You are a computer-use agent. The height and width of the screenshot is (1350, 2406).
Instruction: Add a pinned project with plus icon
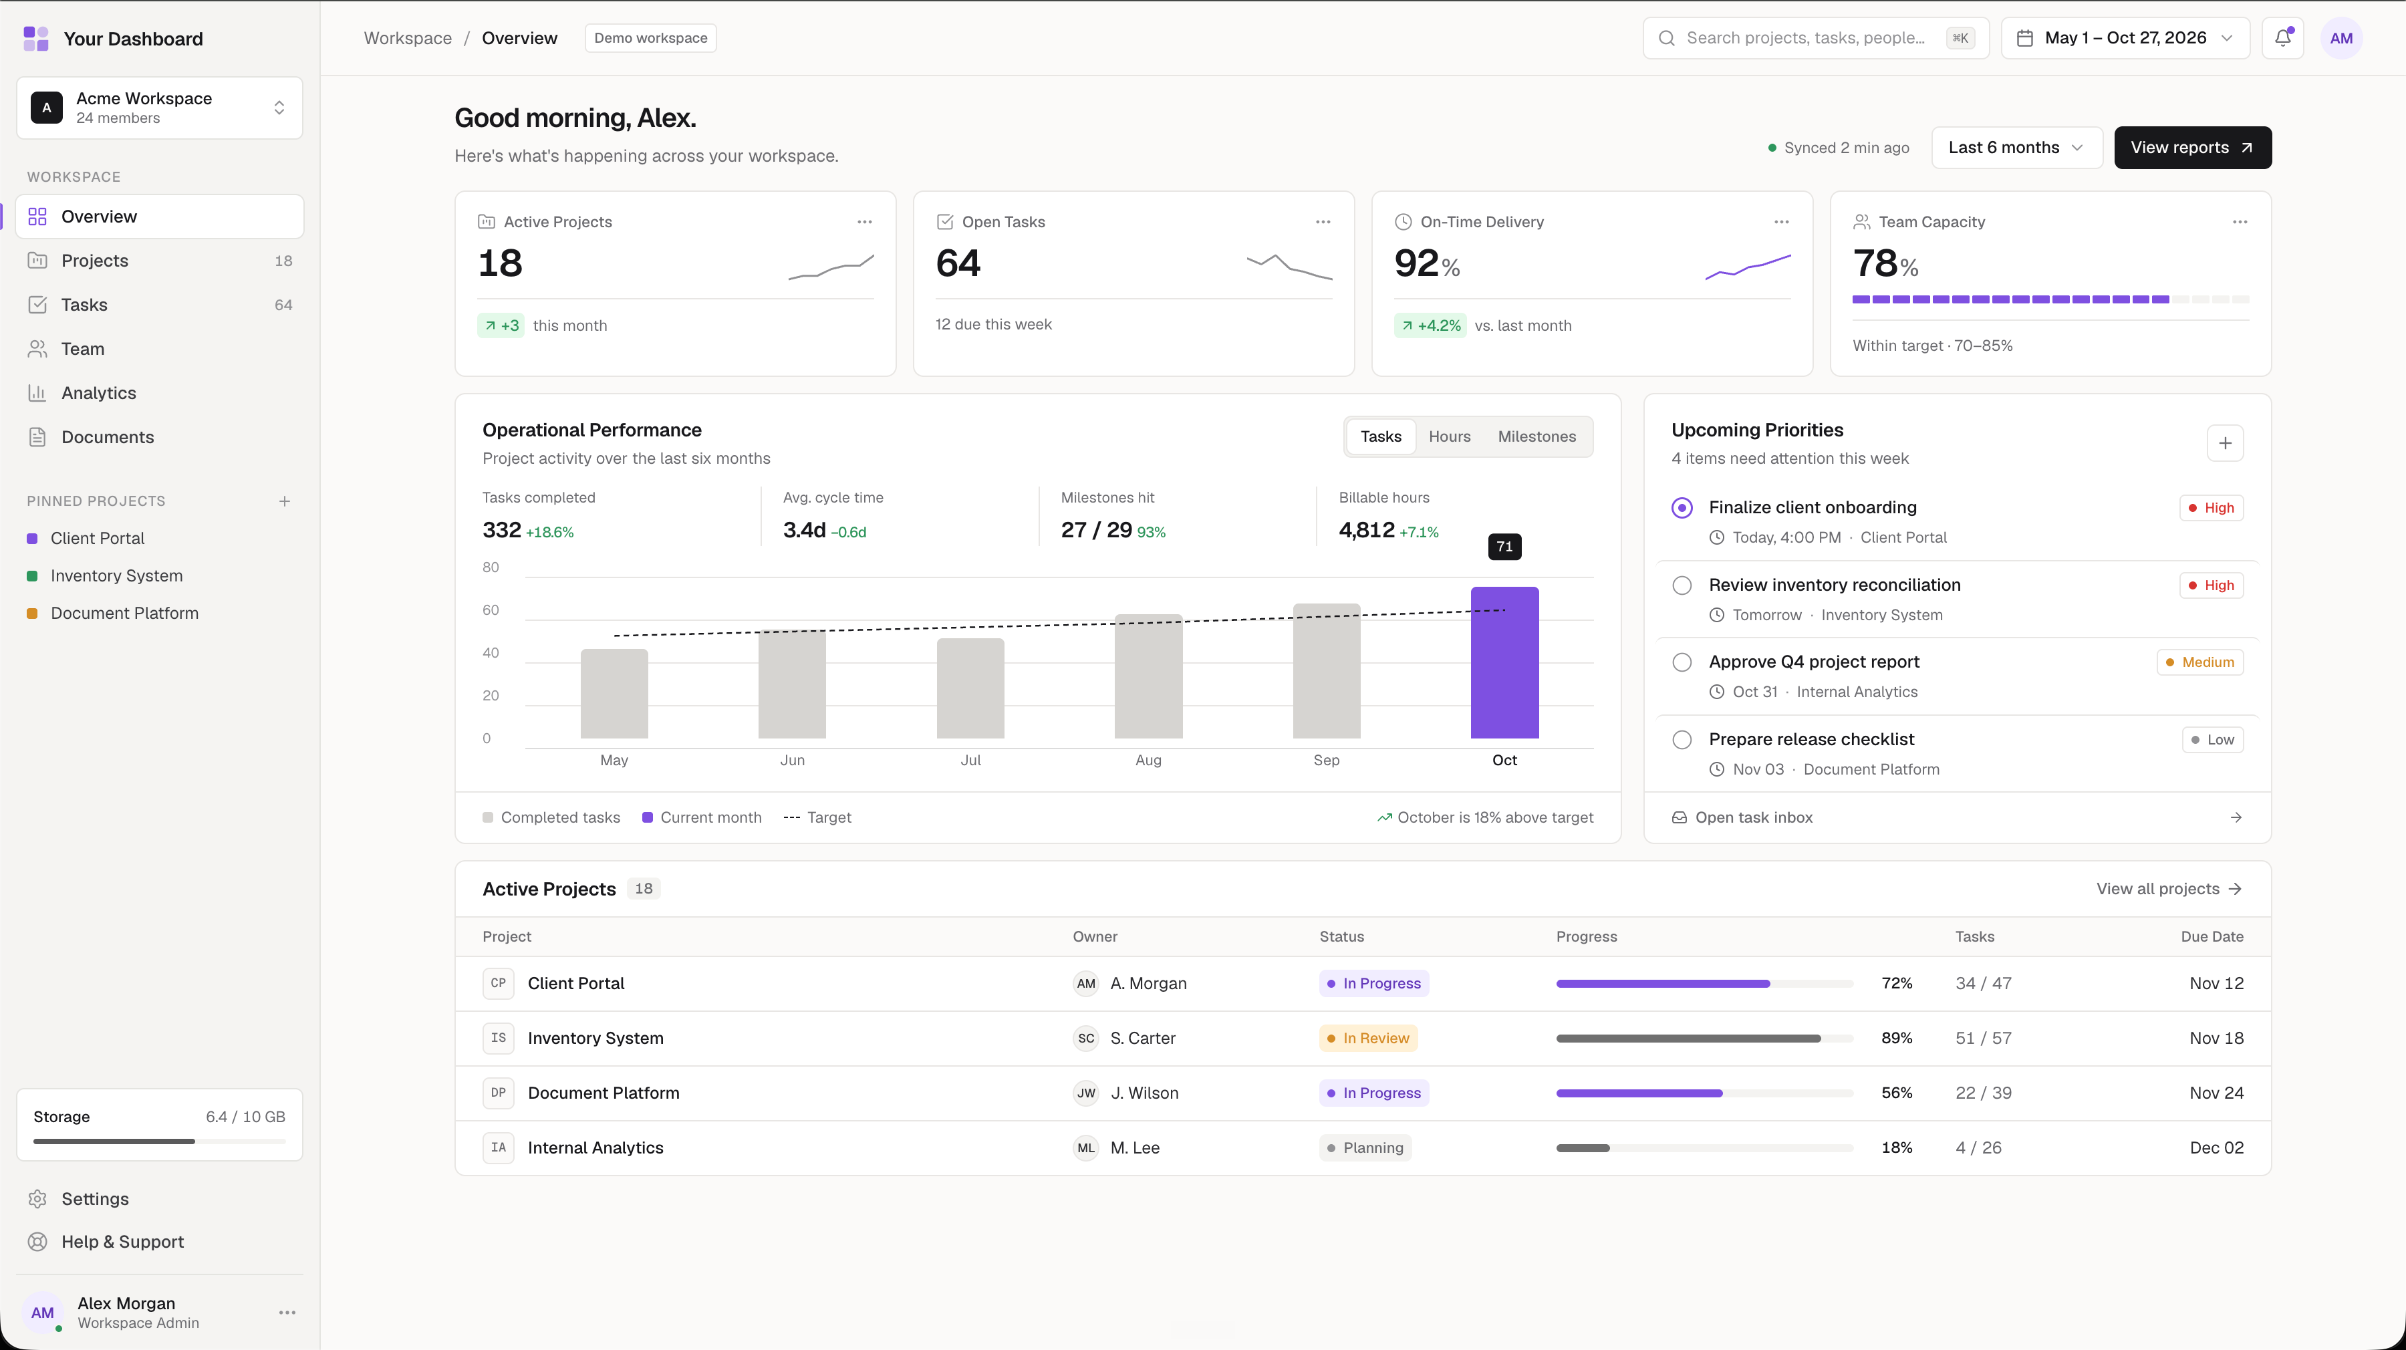point(285,502)
